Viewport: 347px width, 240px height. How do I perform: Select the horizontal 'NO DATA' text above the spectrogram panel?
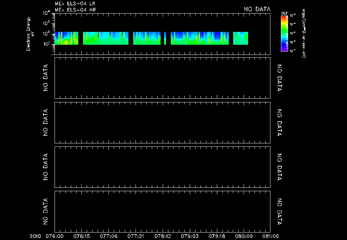coord(257,9)
